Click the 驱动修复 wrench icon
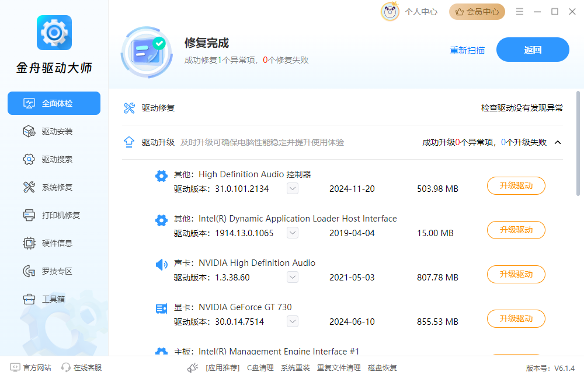This screenshot has height=379, width=584. pyautogui.click(x=129, y=108)
